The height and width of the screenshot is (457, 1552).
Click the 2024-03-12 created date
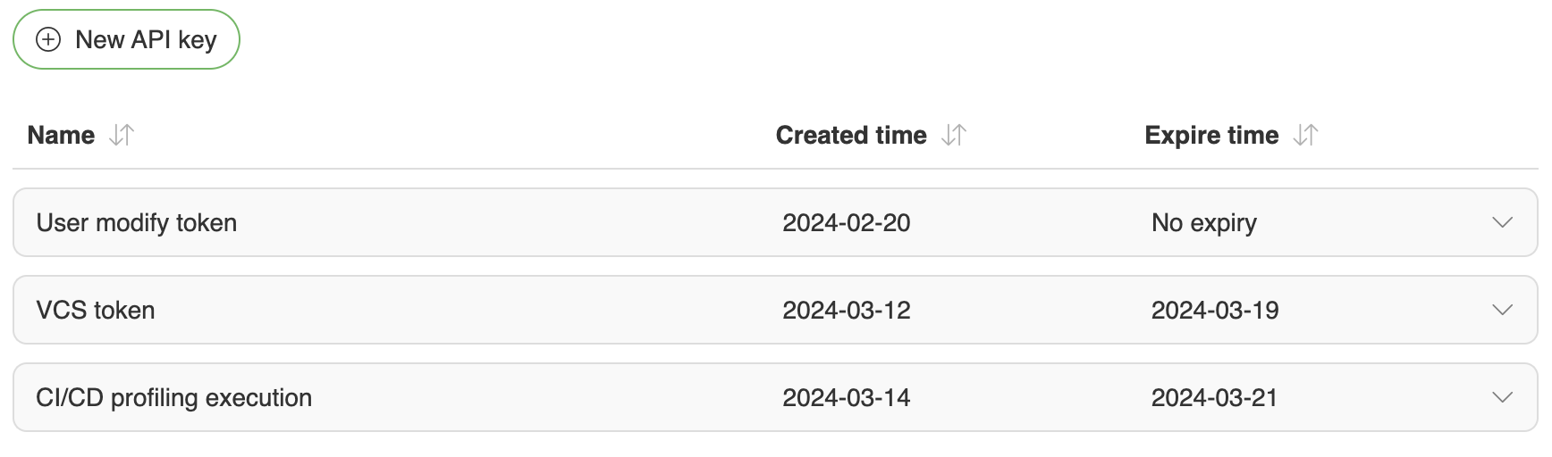point(846,310)
